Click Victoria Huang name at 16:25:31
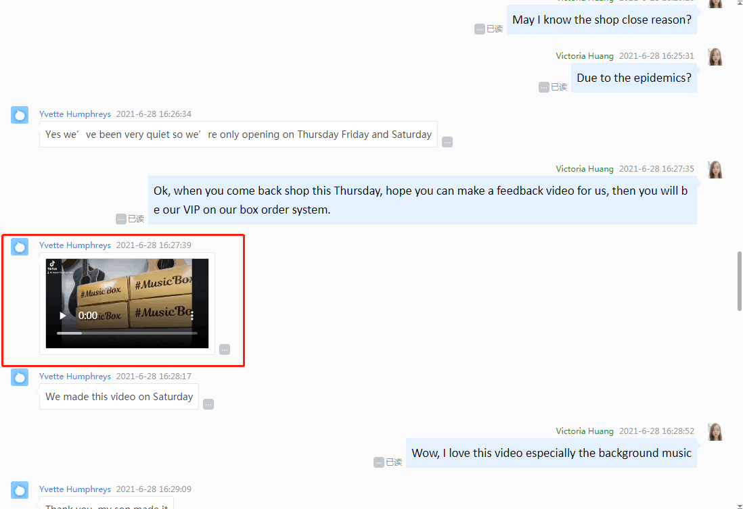 click(585, 56)
